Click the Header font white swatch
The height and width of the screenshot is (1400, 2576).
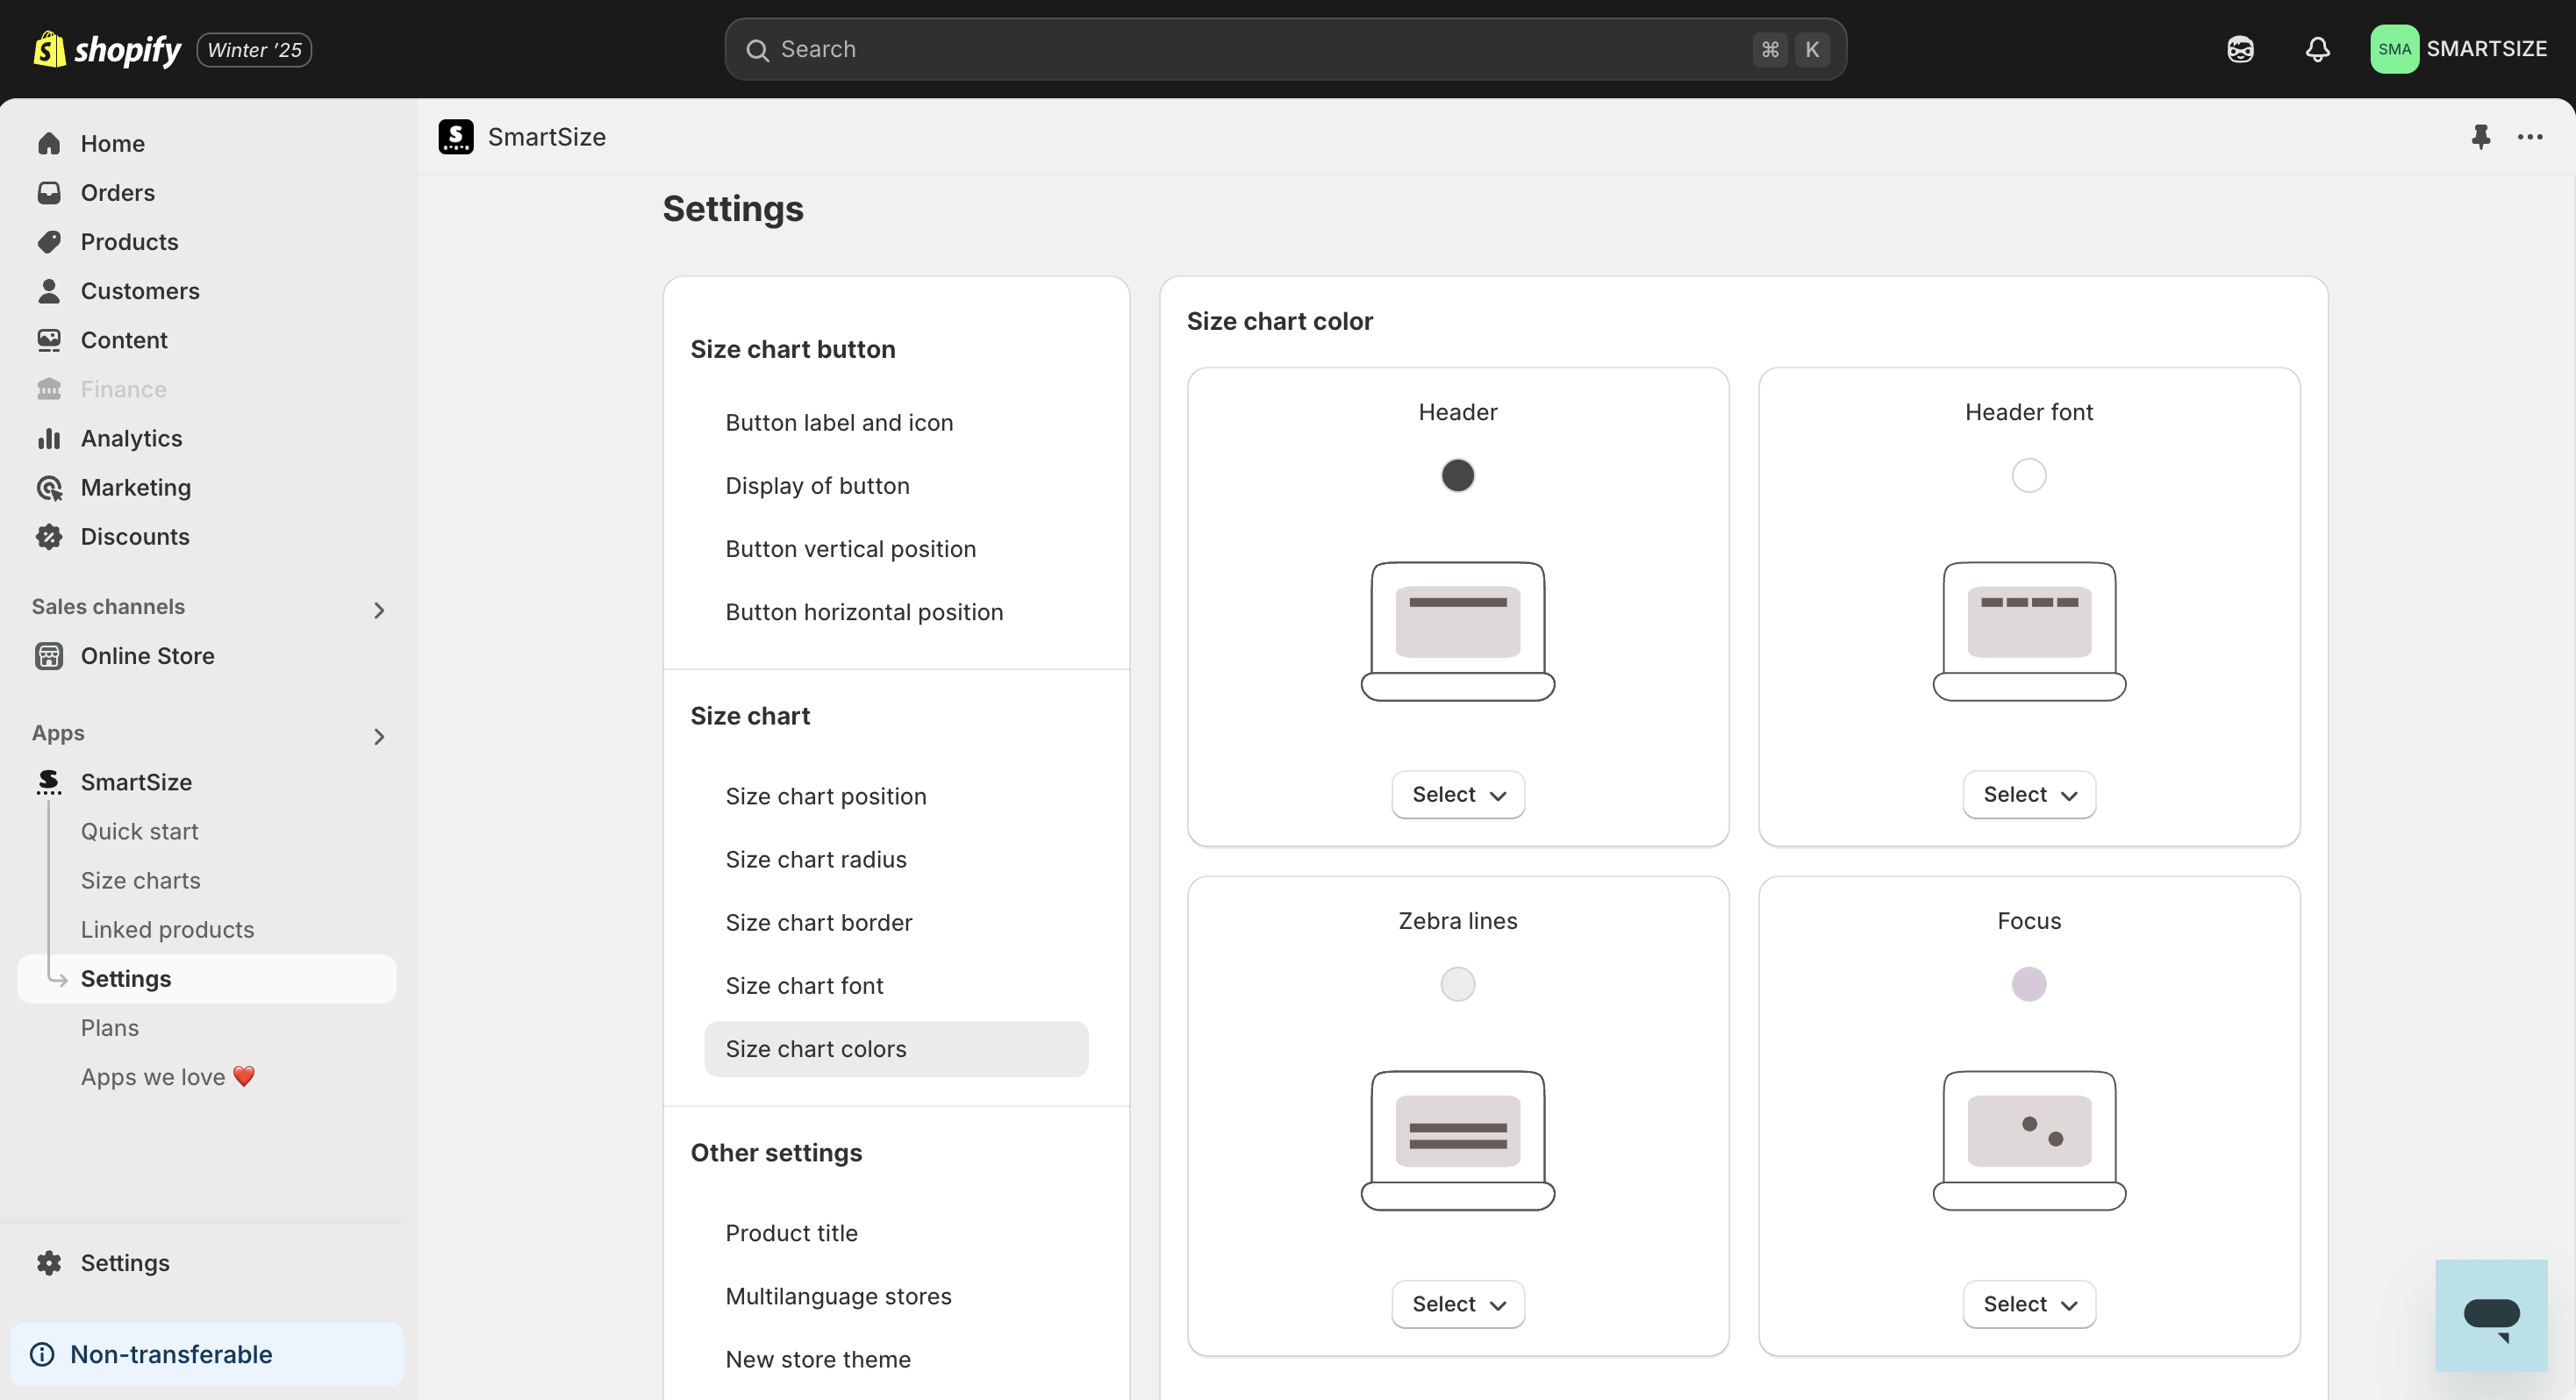2029,475
